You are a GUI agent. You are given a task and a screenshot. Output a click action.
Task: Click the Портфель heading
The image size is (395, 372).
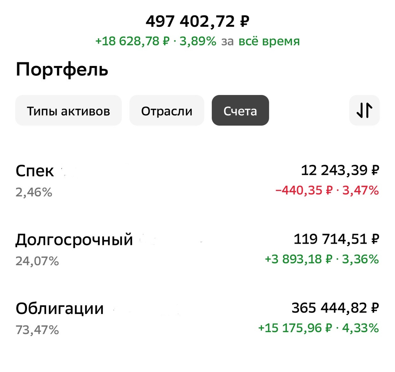(62, 69)
